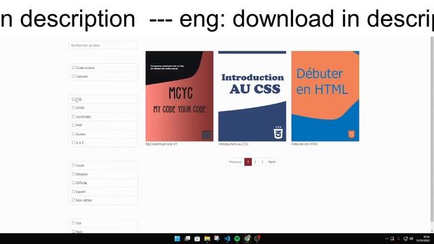Jump to pagination page 3
The width and height of the screenshot is (434, 244).
pos(262,162)
